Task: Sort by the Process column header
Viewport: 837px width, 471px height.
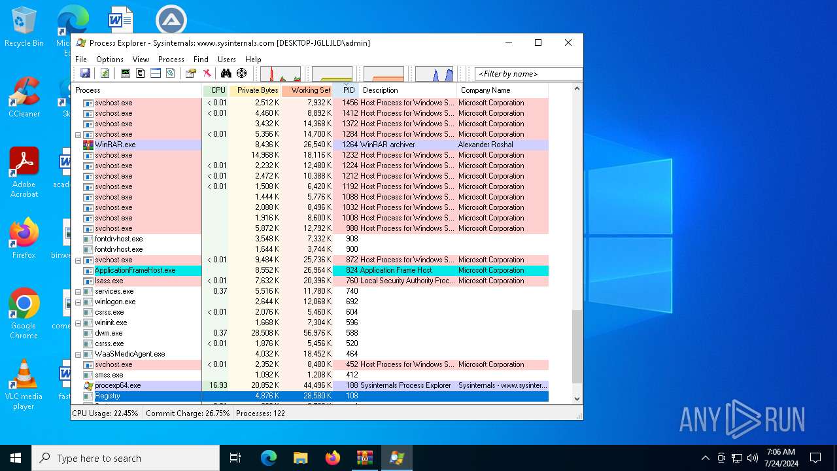Action: (x=137, y=90)
